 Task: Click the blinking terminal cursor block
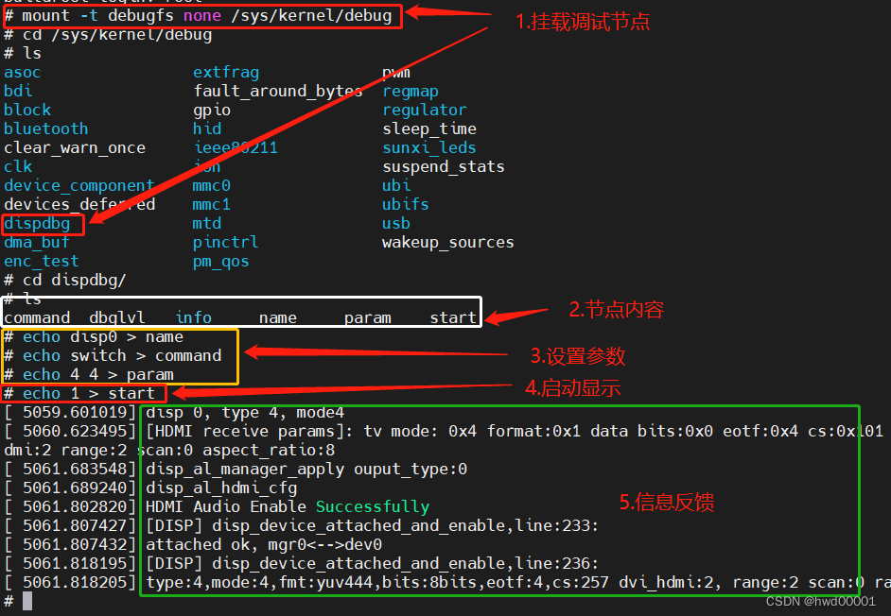tap(26, 600)
